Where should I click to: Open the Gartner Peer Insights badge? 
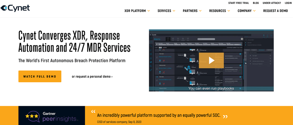point(52,115)
